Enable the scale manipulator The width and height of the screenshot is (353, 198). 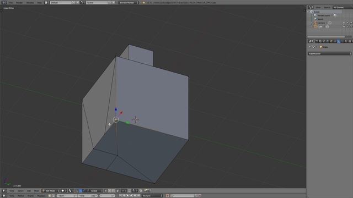[x=88, y=191]
